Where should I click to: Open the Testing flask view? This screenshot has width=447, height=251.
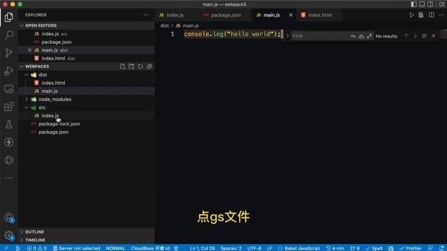9,124
